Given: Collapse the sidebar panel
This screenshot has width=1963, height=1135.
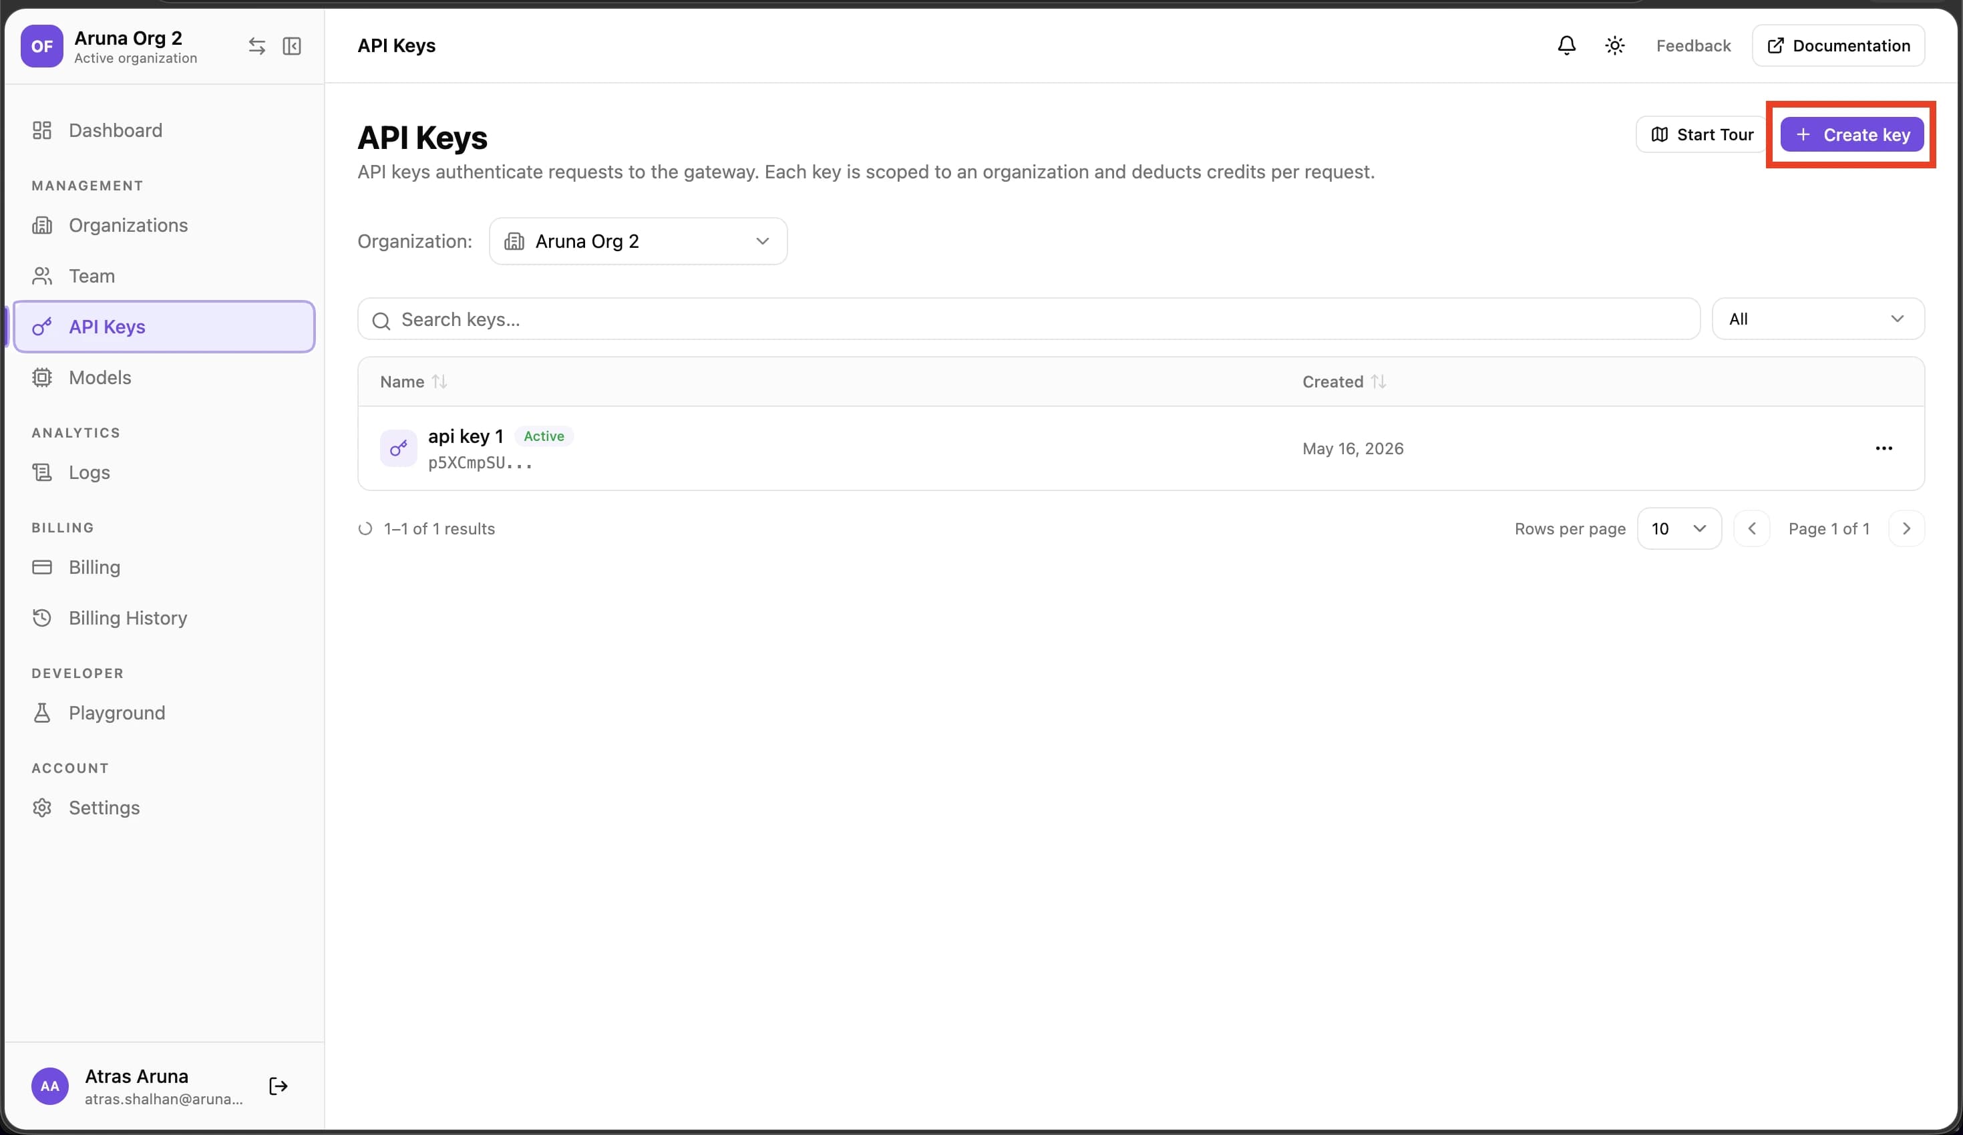Looking at the screenshot, I should (292, 46).
